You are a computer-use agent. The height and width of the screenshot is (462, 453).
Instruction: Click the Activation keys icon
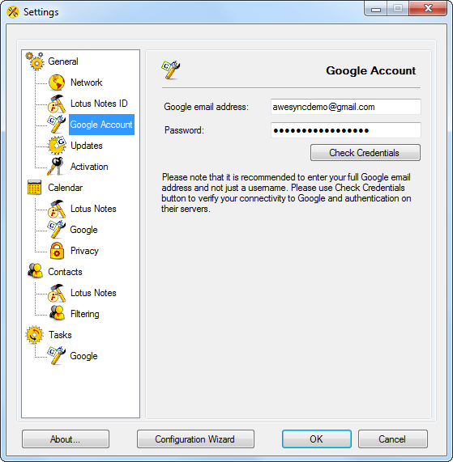pyautogui.click(x=56, y=166)
